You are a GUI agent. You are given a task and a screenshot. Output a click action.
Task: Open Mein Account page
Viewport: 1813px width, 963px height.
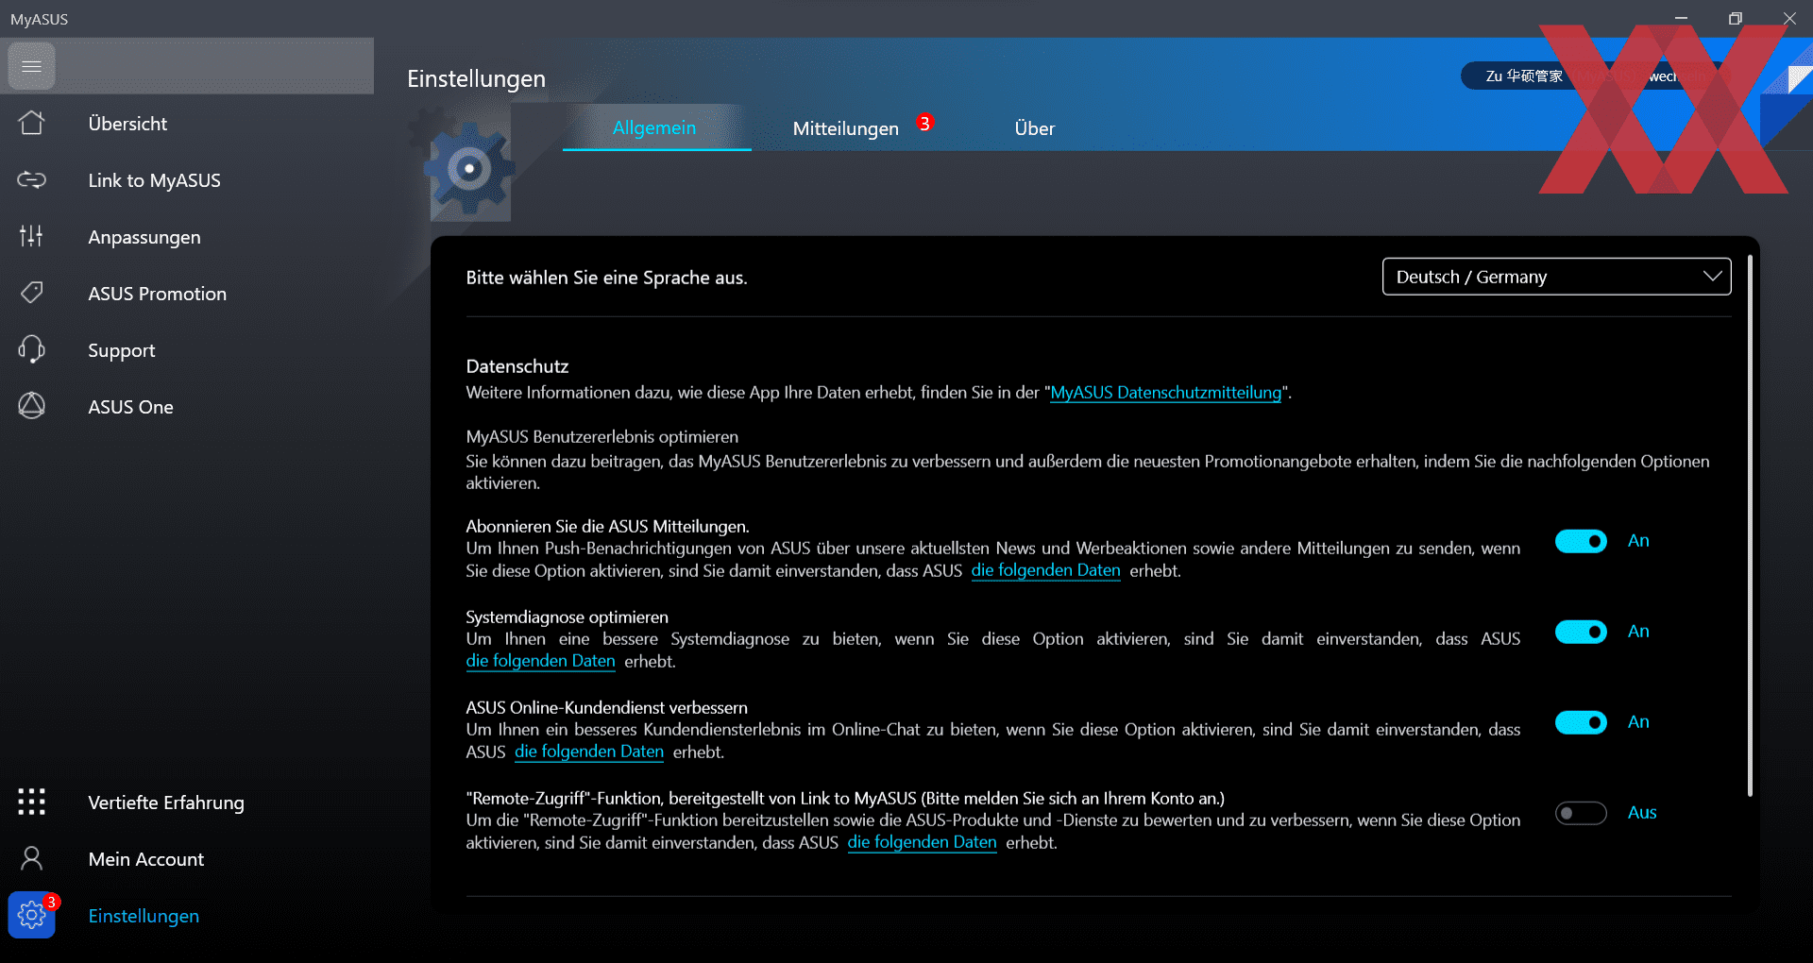coord(145,859)
